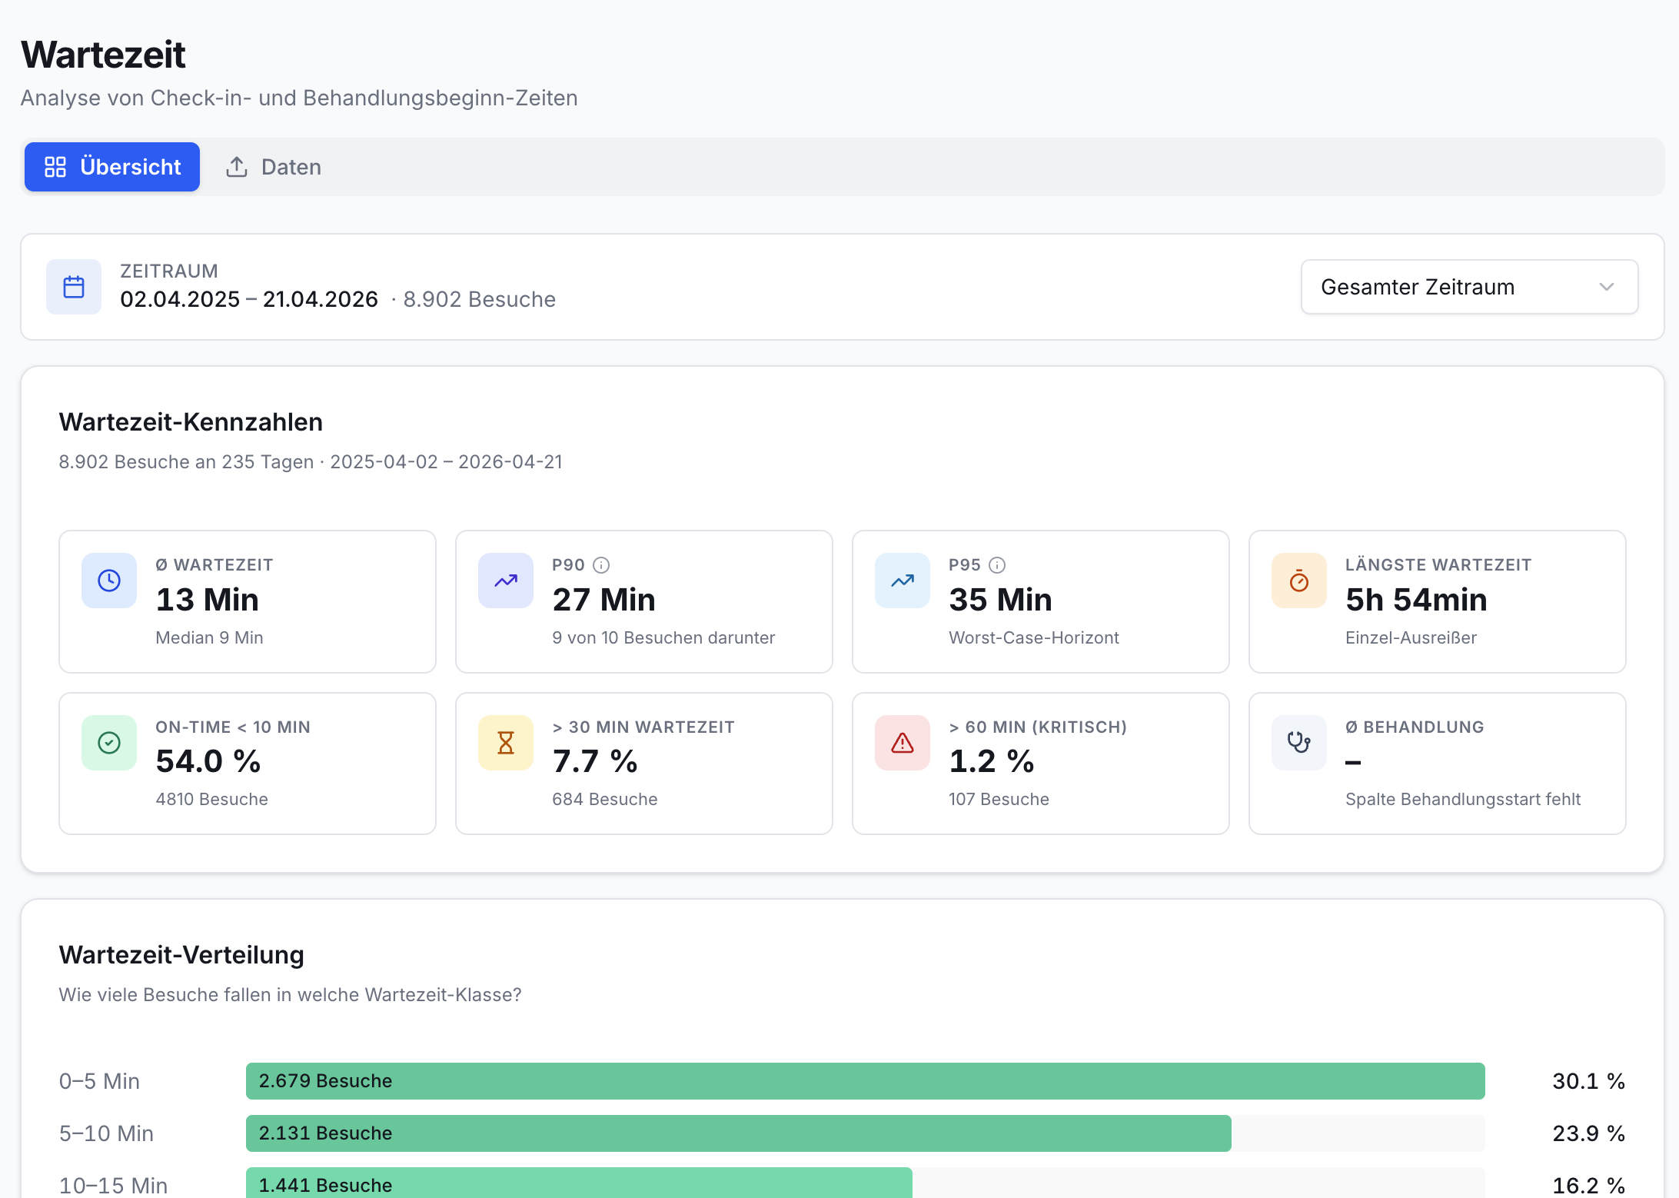The width and height of the screenshot is (1679, 1198).
Task: Click '107 Besuche' text
Action: [x=999, y=800]
